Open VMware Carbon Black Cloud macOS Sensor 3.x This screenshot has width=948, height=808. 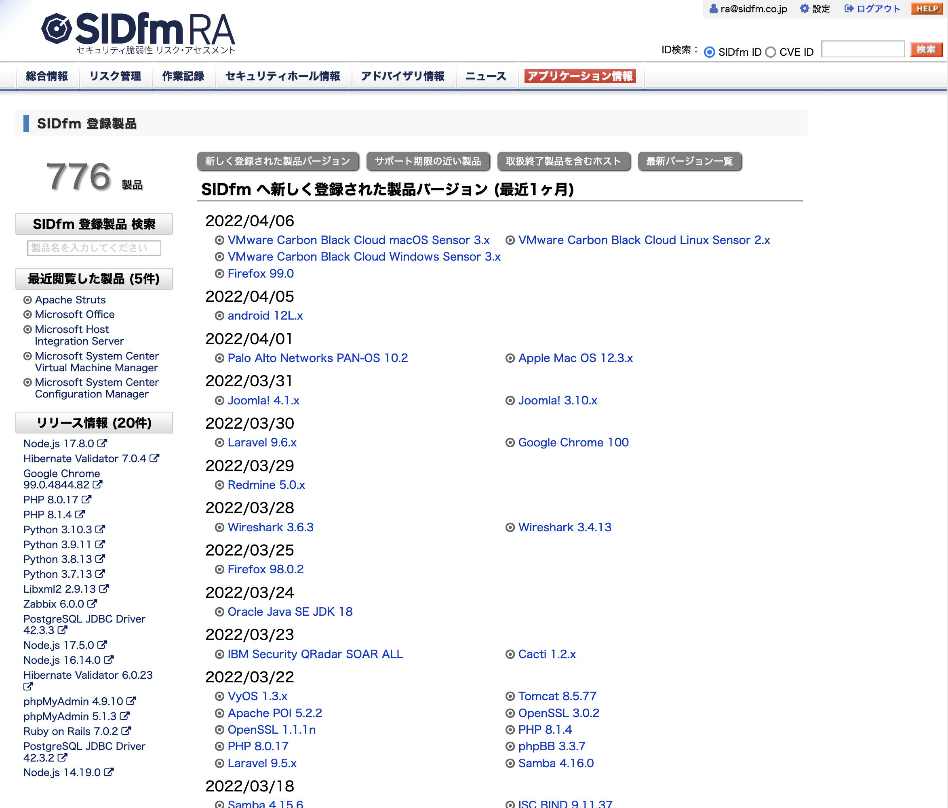tap(359, 240)
